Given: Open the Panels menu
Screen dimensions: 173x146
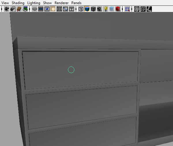Looking at the screenshot, I should (76, 3).
